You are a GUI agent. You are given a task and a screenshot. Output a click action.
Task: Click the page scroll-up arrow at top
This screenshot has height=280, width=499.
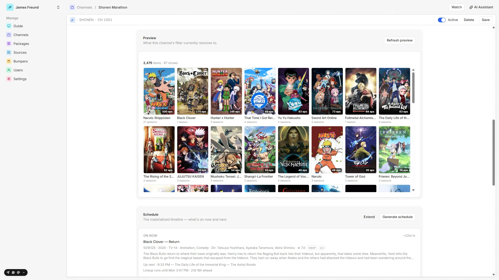click(x=494, y=27)
